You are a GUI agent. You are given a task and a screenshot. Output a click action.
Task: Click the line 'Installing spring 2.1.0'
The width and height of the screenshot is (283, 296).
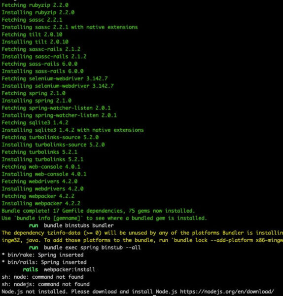tap(36, 101)
